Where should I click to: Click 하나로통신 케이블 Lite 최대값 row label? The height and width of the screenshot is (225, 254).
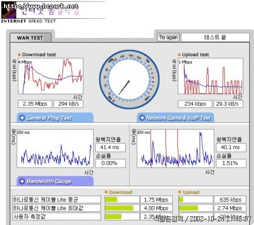coord(56,208)
